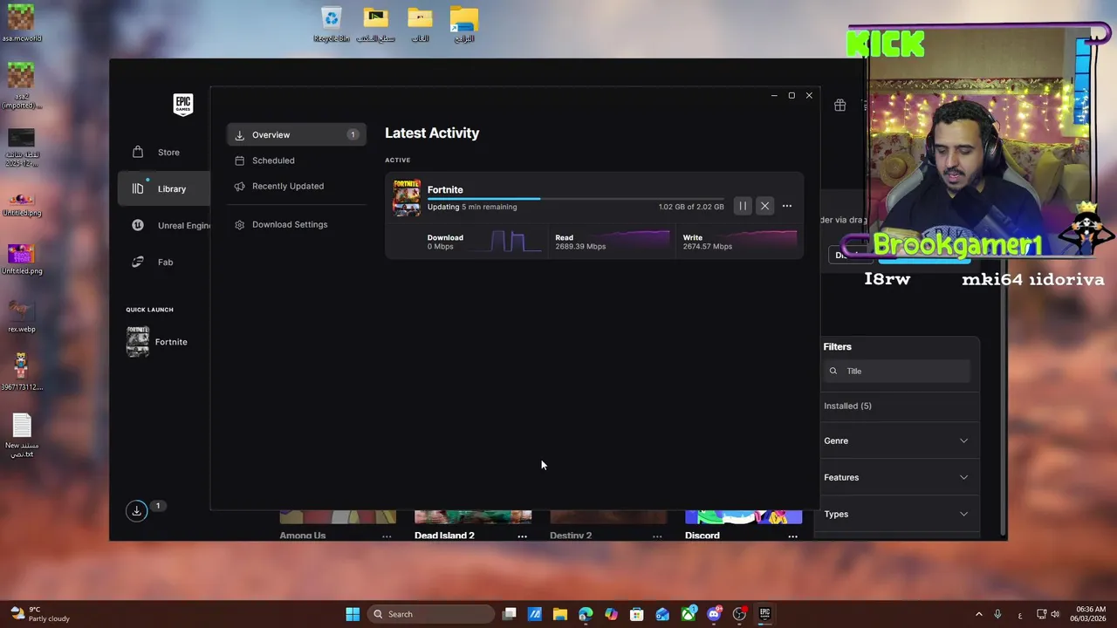Viewport: 1117px width, 628px height.
Task: Click the Download speed graph
Action: pyautogui.click(x=515, y=242)
